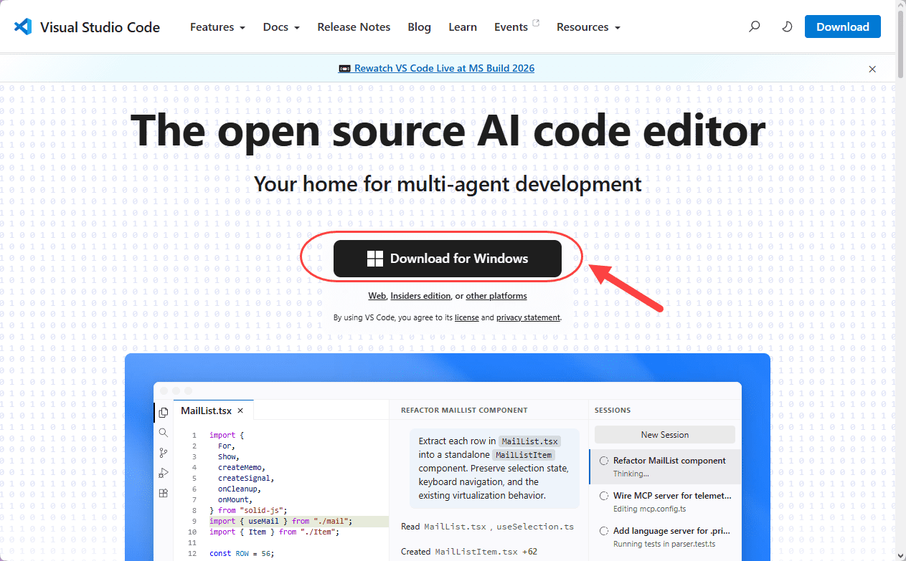Click Download for Windows button
Viewport: 906px width, 561px height.
click(x=448, y=259)
